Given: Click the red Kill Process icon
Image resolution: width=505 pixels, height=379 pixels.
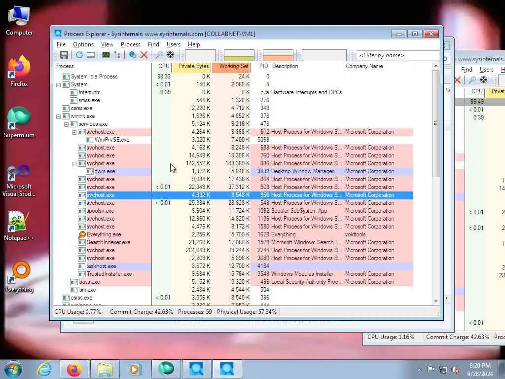Looking at the screenshot, I should pyautogui.click(x=144, y=55).
